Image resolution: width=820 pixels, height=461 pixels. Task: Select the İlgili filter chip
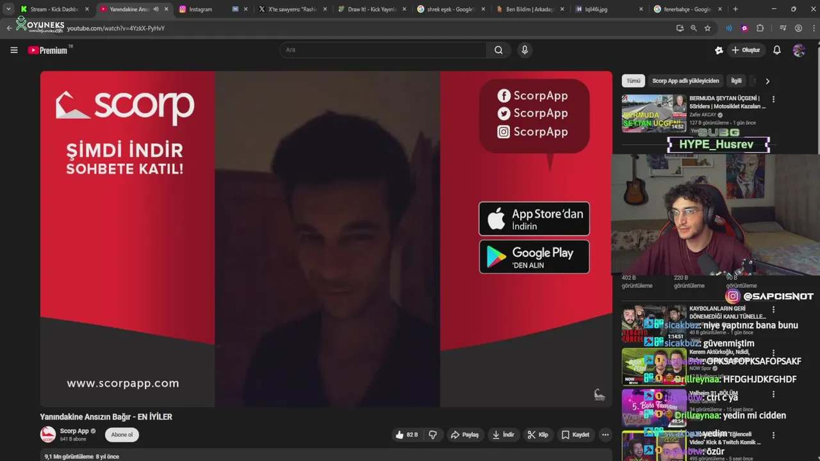[736, 81]
